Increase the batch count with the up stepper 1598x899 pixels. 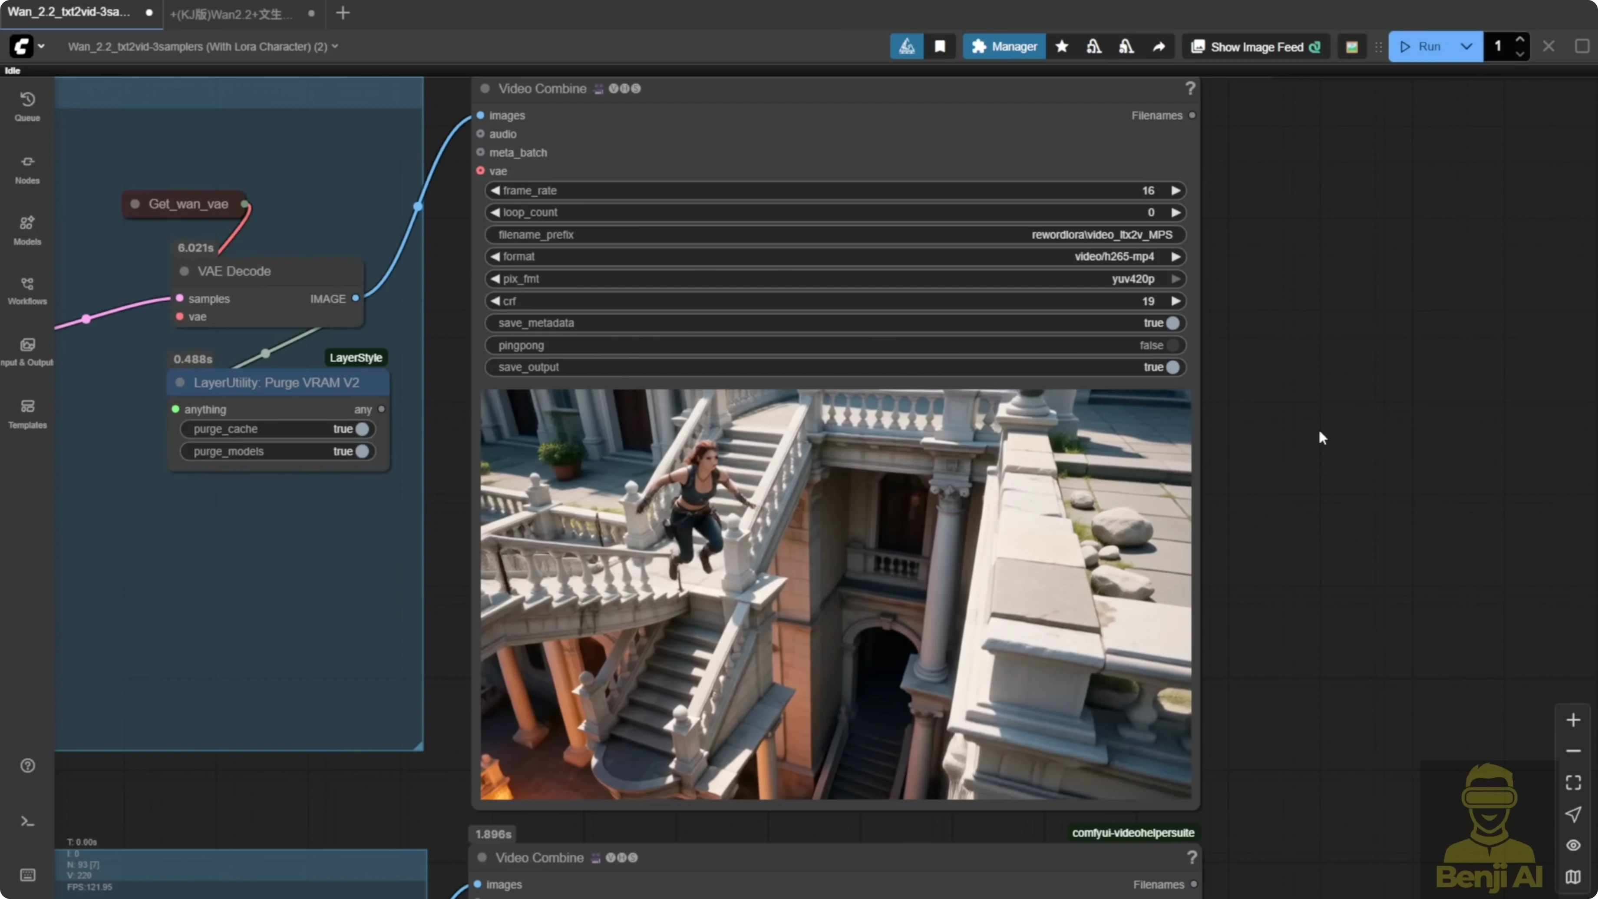[x=1520, y=39]
